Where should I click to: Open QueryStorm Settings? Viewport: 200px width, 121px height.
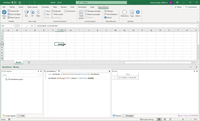108,11
